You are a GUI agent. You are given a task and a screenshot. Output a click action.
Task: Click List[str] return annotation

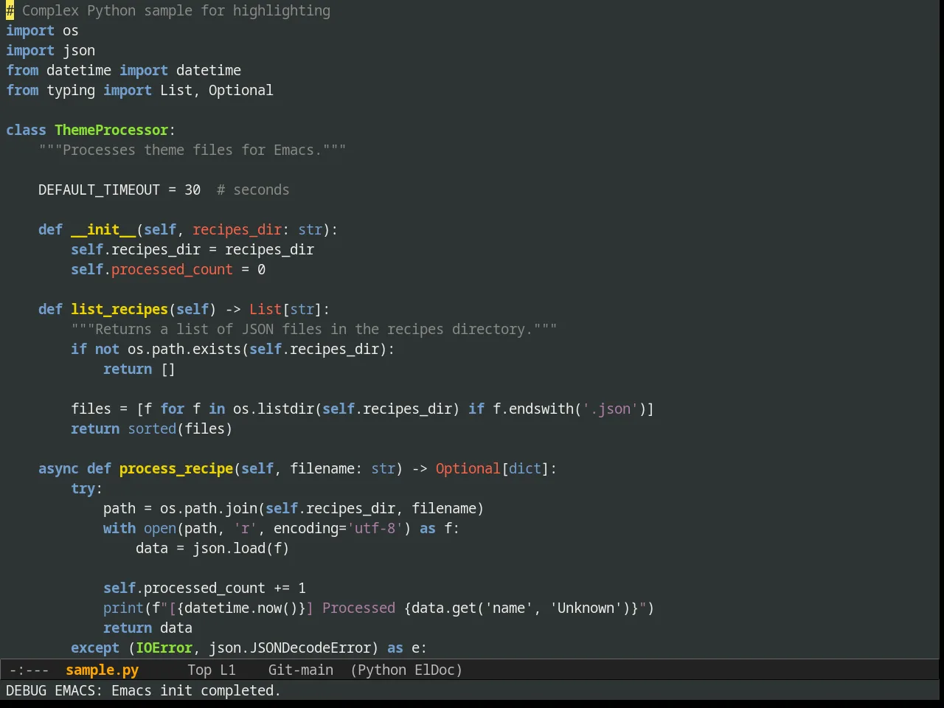285,309
